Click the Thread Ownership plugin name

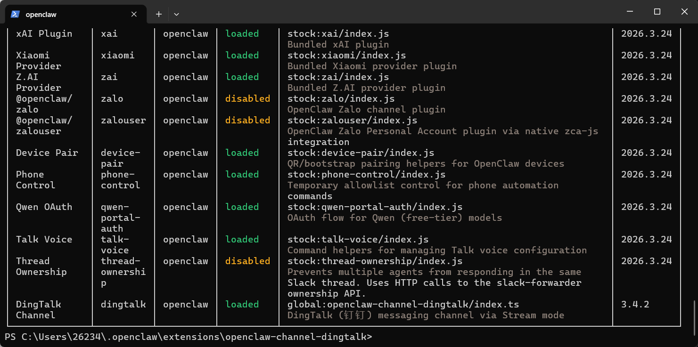[41, 266]
